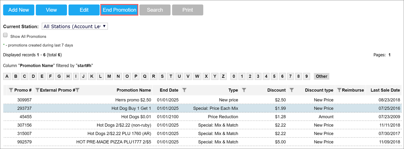Filter promotions by letter H
Viewport: 404px width, 149px height.
point(67,76)
